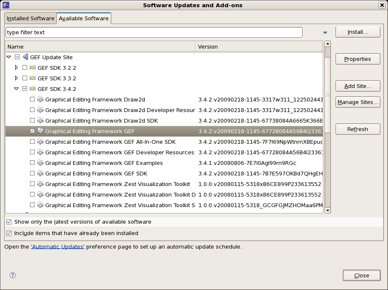Screen dimensions: 388x290
Task: Select the Available Software tab
Action: click(84, 19)
